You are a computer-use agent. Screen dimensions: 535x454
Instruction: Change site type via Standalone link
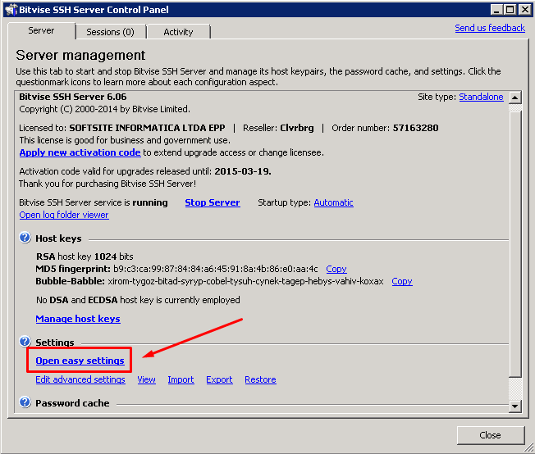tap(481, 98)
